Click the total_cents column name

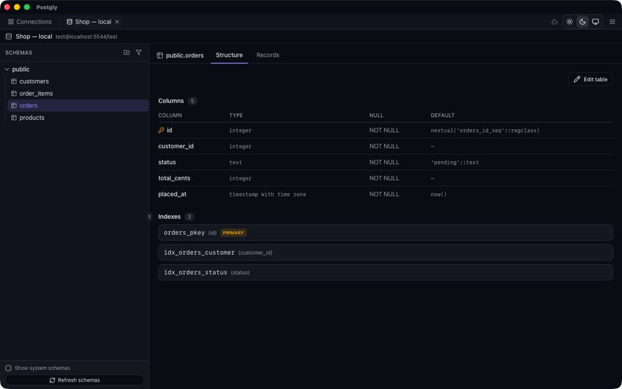pos(174,178)
